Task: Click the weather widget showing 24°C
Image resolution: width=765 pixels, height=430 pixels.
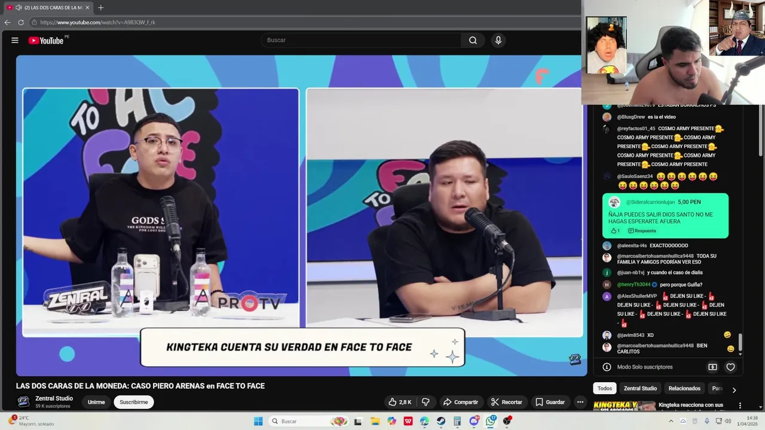Action: (31, 421)
